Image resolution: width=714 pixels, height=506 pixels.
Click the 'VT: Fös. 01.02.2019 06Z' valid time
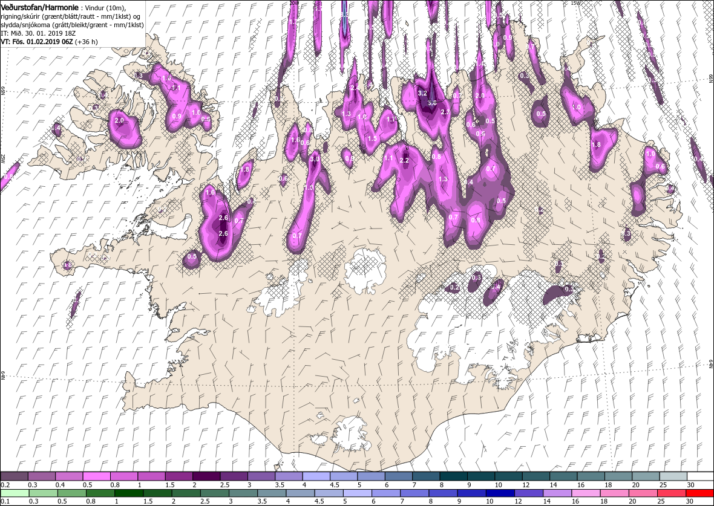37,41
